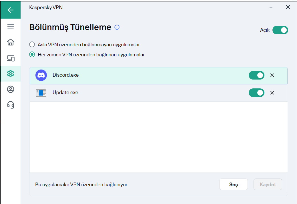Select Her zaman VPN üzerinden bağlanan uygulamalar
The image size is (297, 204).
(x=32, y=55)
